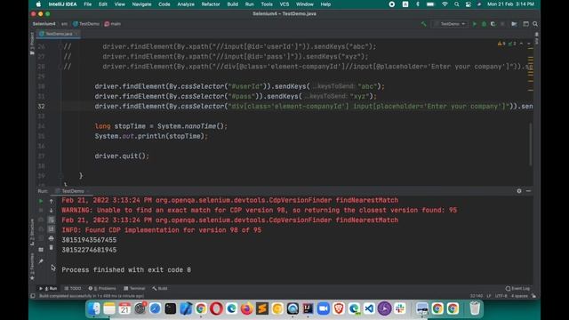Click console output 30152274681945

pos(89,250)
